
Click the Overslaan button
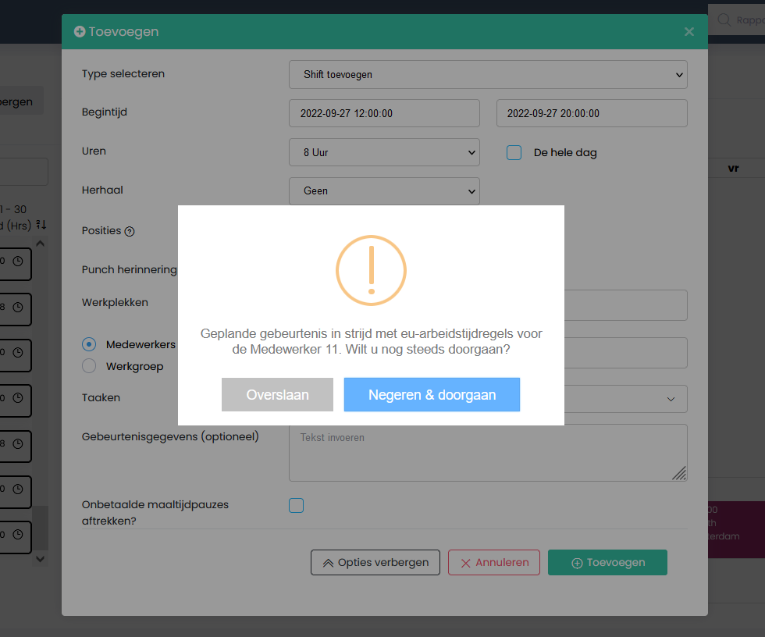(277, 395)
